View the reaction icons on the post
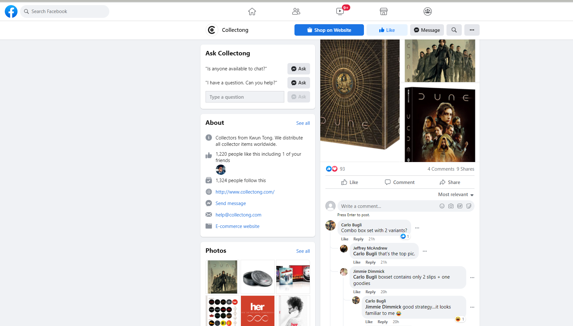Viewport: 573px width, 326px height. [332, 169]
